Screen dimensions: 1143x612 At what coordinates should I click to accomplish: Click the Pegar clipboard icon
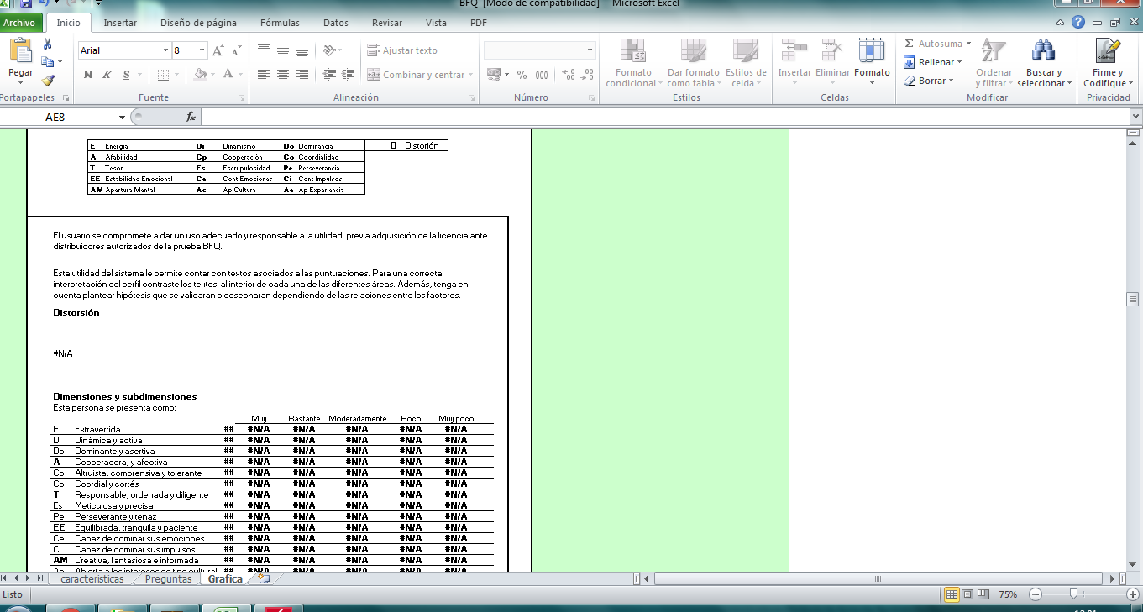coord(20,52)
